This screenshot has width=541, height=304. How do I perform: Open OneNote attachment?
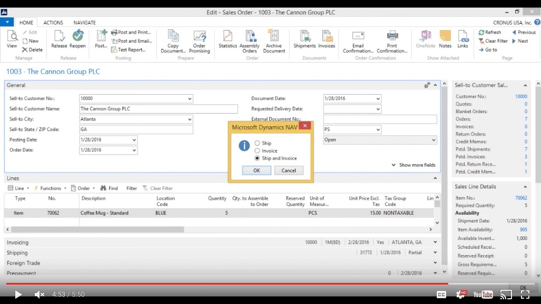(426, 39)
